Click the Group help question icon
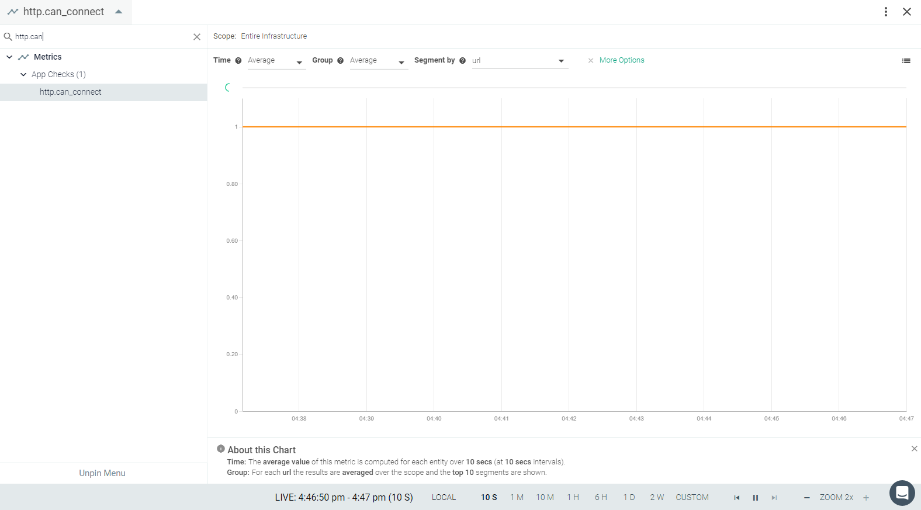 (341, 61)
